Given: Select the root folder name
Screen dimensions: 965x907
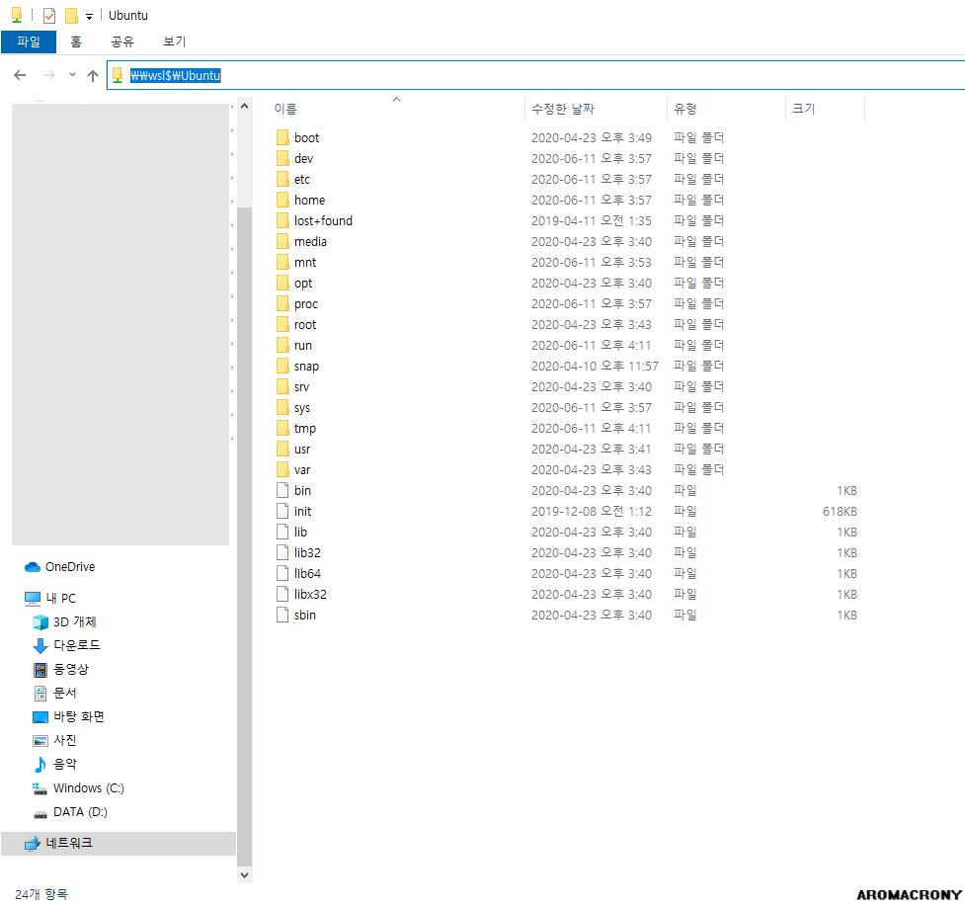Looking at the screenshot, I should tap(304, 324).
